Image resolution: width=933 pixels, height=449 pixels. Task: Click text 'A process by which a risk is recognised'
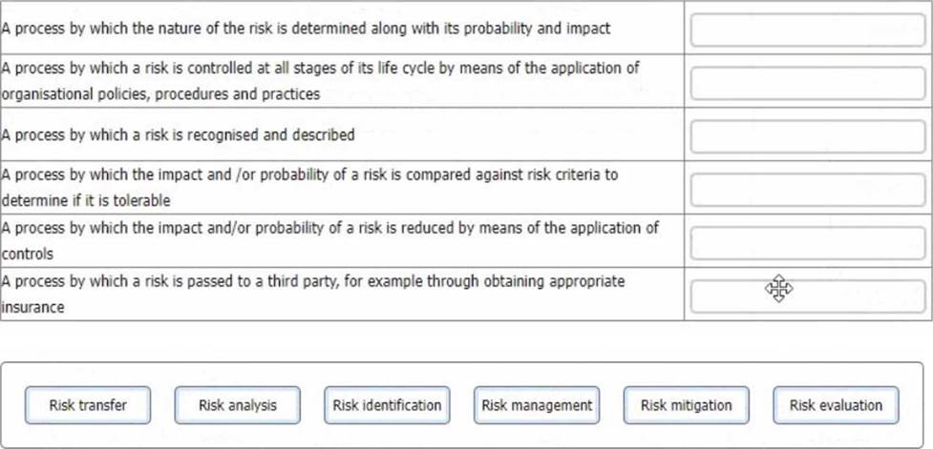130,135
